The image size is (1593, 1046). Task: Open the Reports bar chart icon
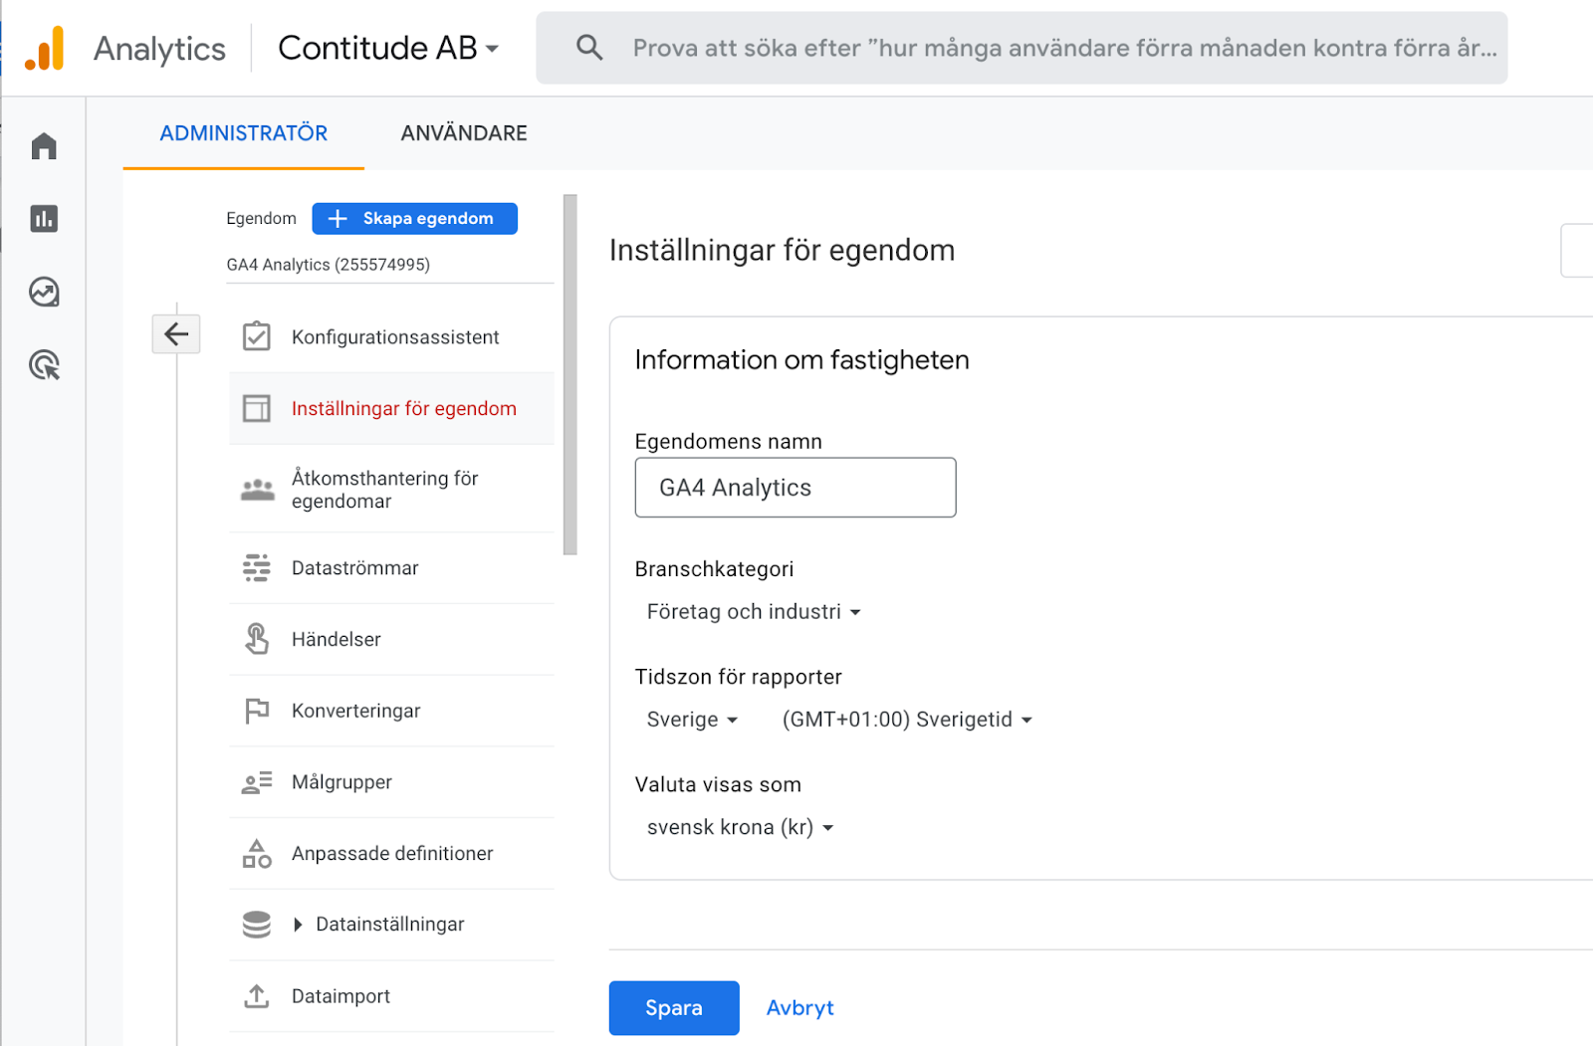[x=44, y=219]
